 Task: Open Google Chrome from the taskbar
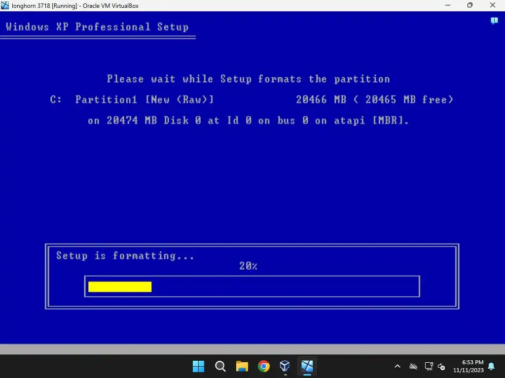point(264,366)
